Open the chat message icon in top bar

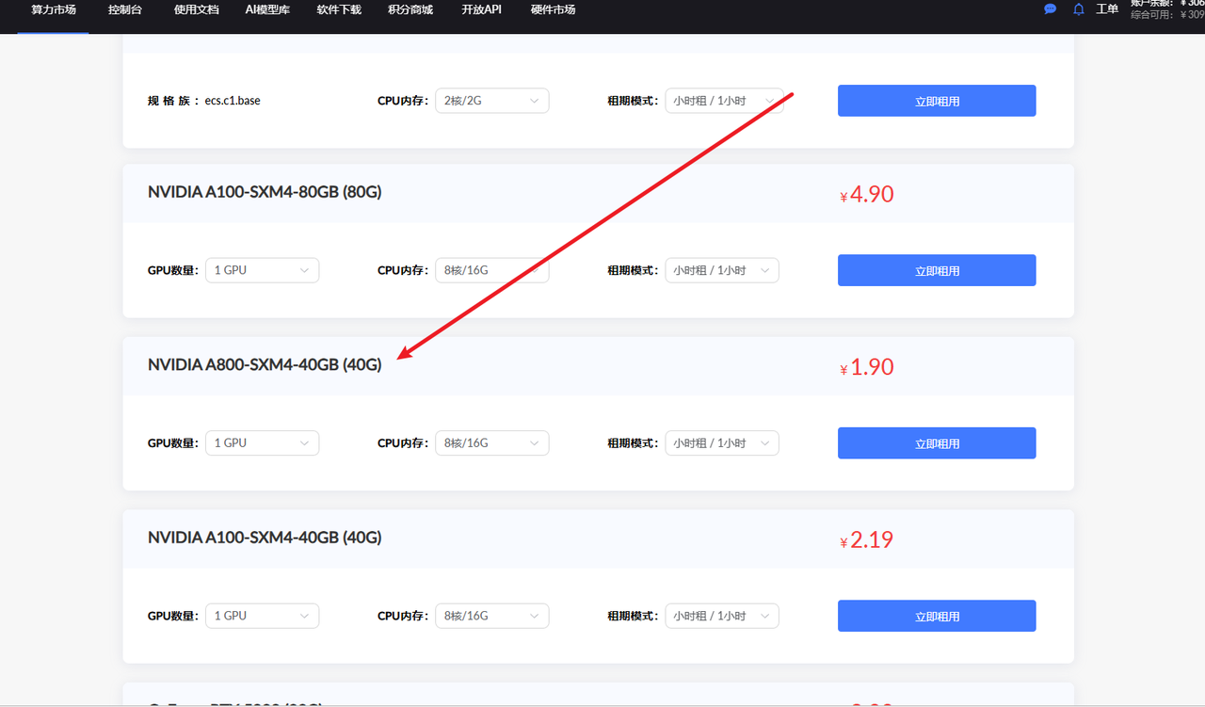coord(1049,9)
